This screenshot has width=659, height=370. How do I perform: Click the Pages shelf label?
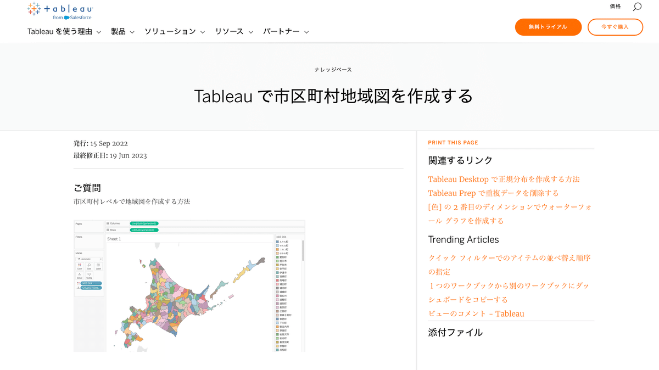tap(79, 224)
